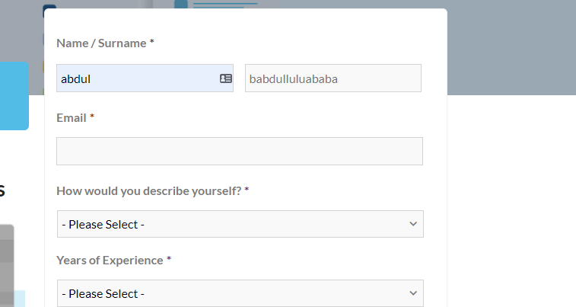Viewport: 576px width, 307px height.
Task: Expand the Years of Experience dropdown
Action: click(240, 293)
